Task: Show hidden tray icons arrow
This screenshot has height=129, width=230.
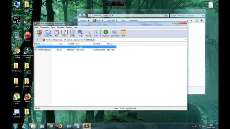Action: (x=193, y=126)
